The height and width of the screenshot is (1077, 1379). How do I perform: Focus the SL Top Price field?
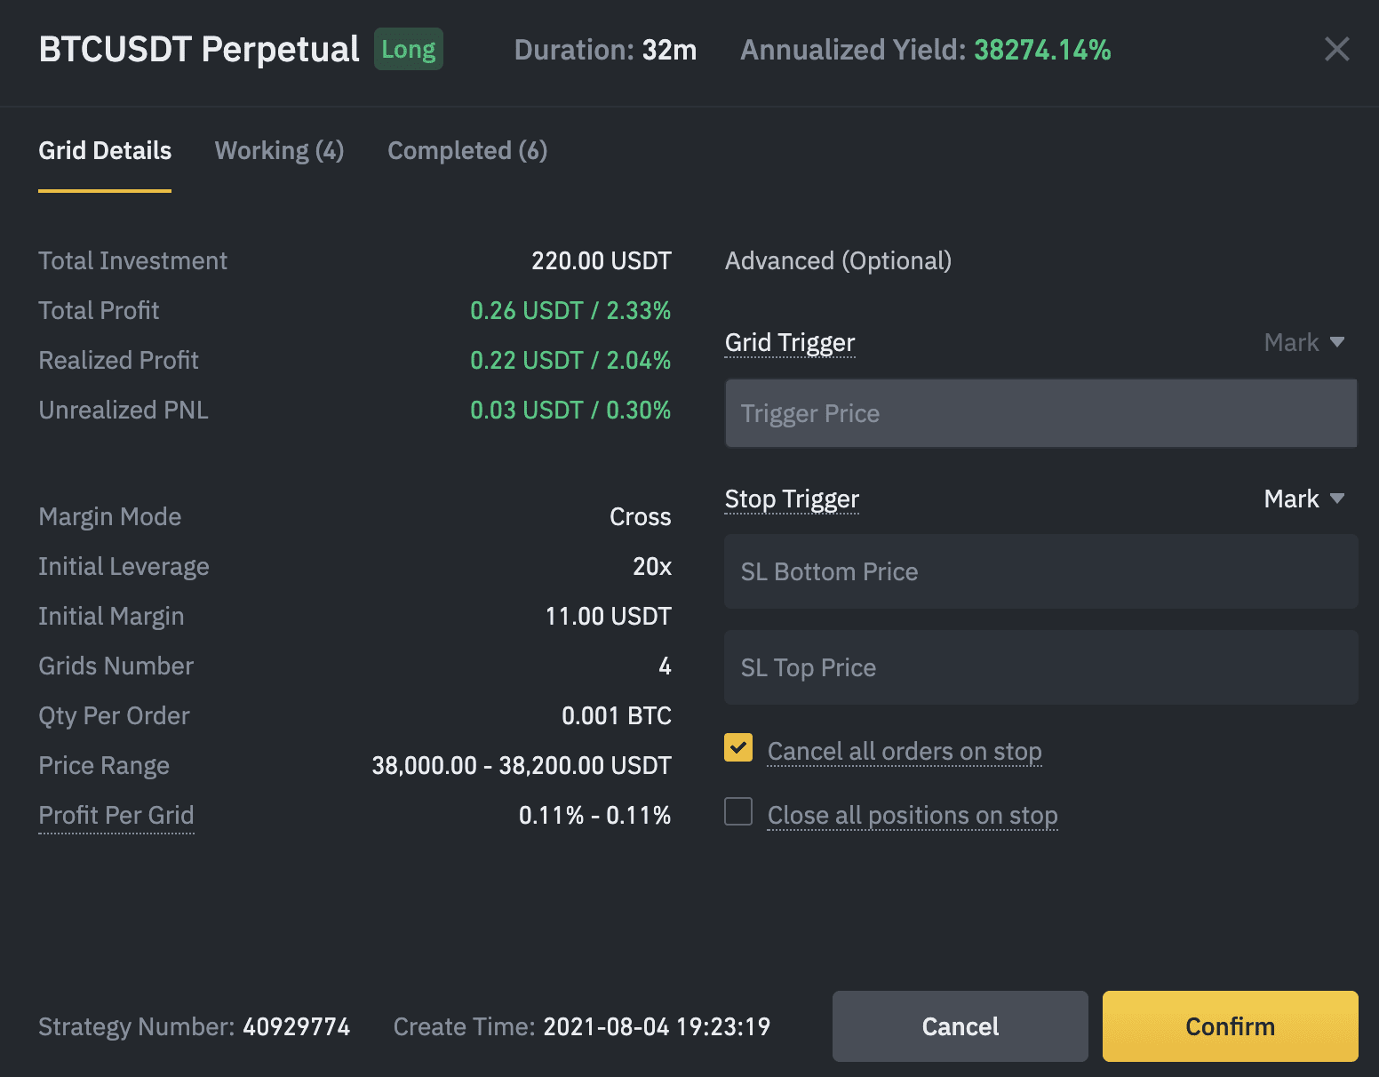pyautogui.click(x=1040, y=667)
